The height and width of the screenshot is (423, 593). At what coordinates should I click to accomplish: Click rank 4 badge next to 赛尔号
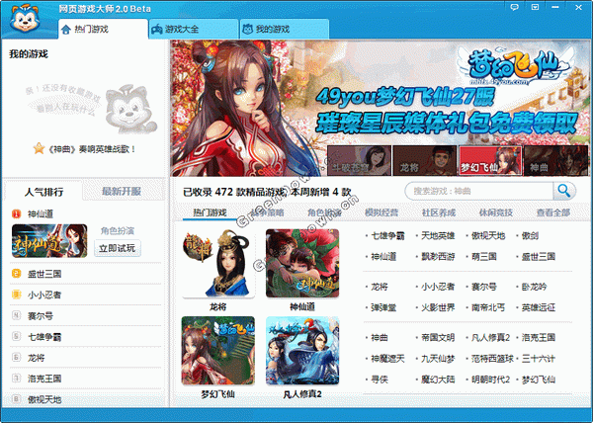[16, 315]
